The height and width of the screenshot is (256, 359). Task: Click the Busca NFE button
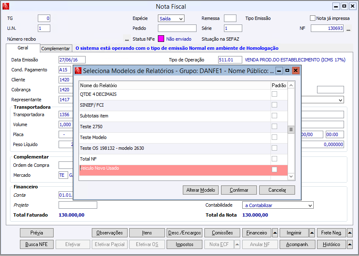(37, 244)
